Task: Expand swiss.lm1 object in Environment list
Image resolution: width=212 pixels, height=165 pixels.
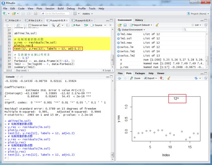Action: pyautogui.click(x=118, y=51)
